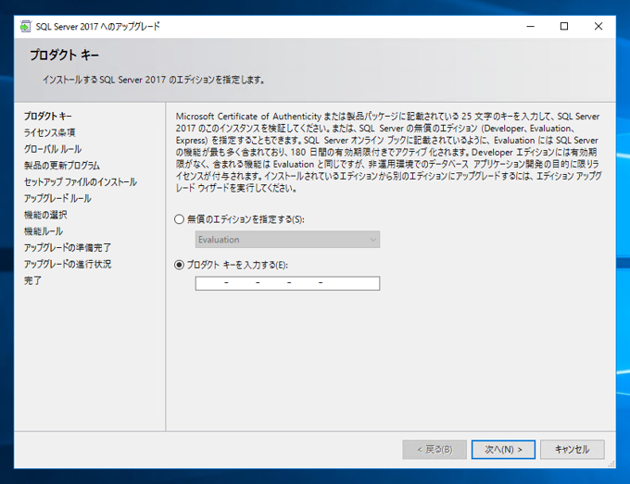630x484 pixels.
Task: Click the プロダクト キー page heading
Action: click(64, 55)
